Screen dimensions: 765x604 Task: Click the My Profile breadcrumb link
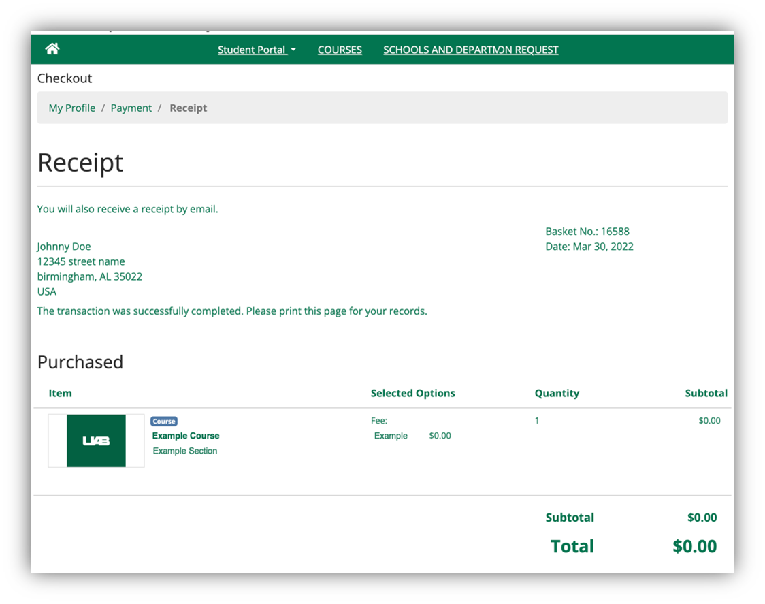point(71,108)
